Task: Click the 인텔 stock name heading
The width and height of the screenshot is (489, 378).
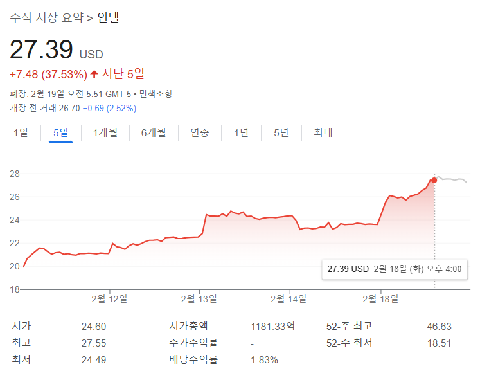Action: pos(108,17)
